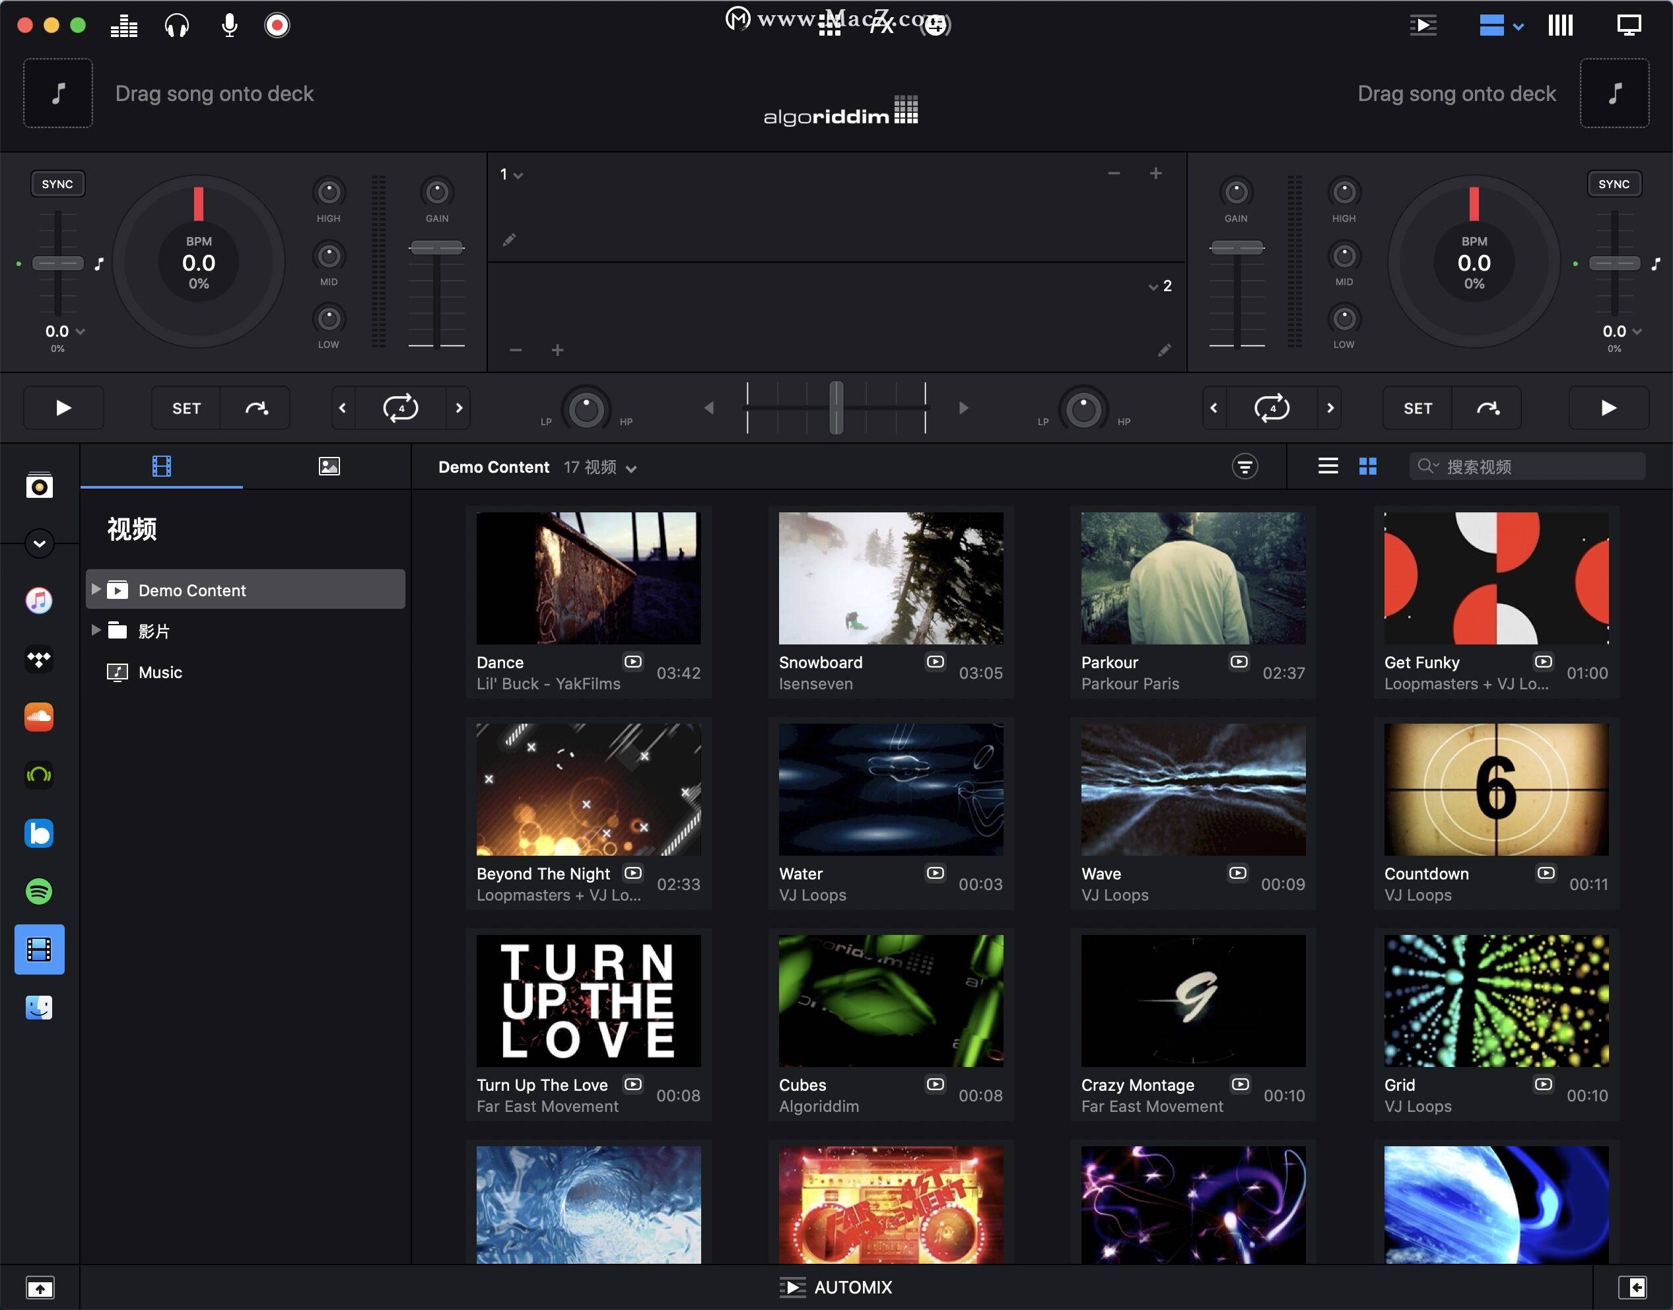Open the Beatport source icon
Image resolution: width=1673 pixels, height=1310 pixels.
click(39, 775)
